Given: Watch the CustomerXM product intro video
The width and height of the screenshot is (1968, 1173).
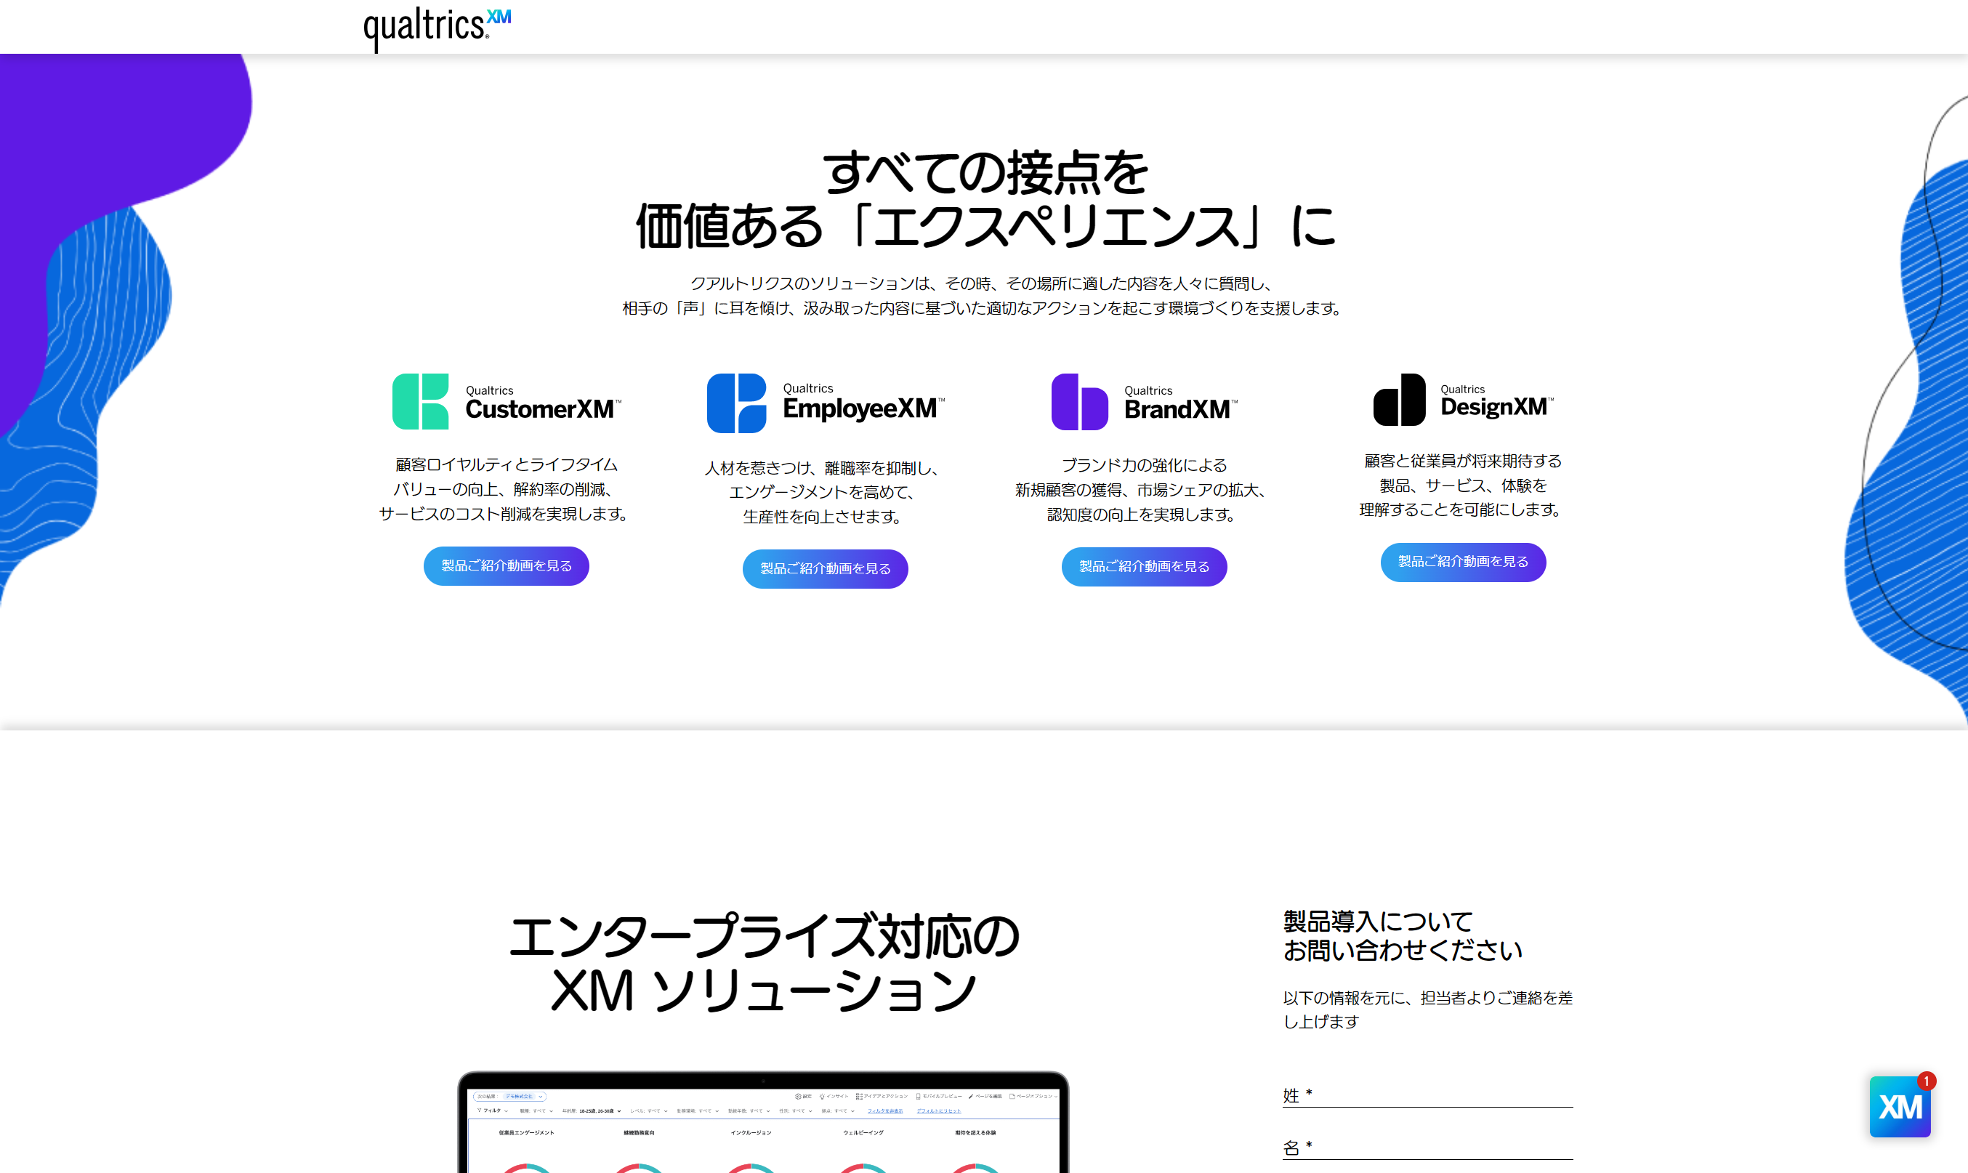Looking at the screenshot, I should (507, 566).
